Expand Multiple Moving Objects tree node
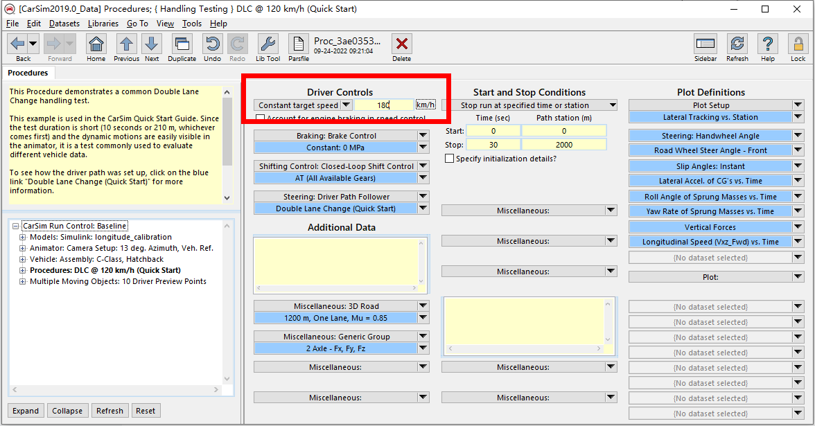 tap(23, 281)
